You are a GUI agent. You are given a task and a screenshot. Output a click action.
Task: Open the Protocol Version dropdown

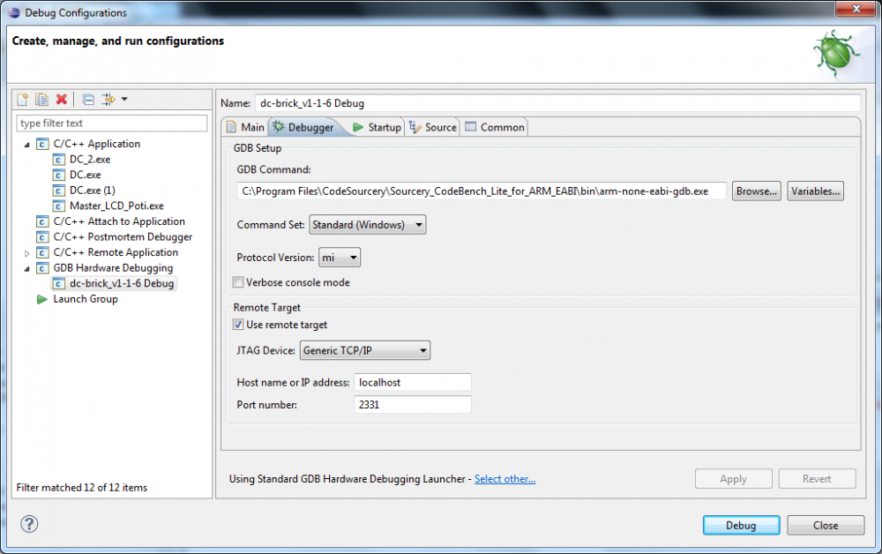340,258
